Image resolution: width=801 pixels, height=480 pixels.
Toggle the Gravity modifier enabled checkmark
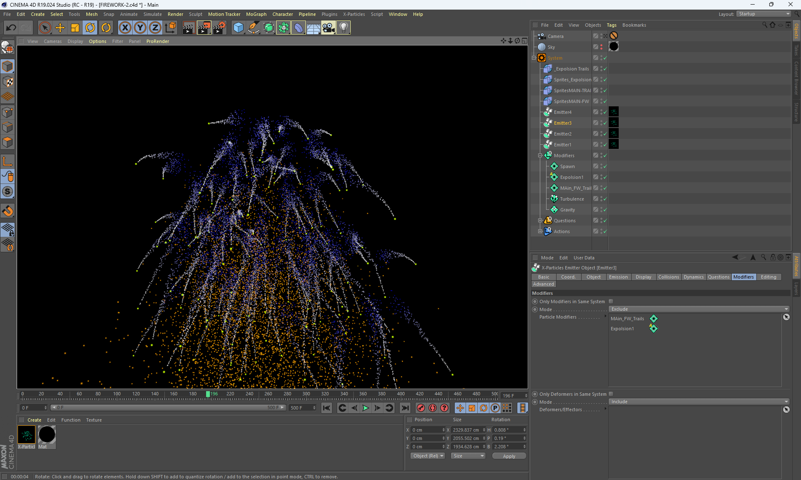pos(605,210)
